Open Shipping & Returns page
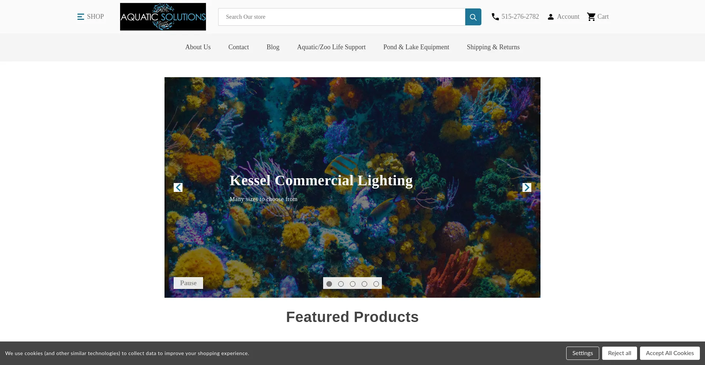 (493, 47)
